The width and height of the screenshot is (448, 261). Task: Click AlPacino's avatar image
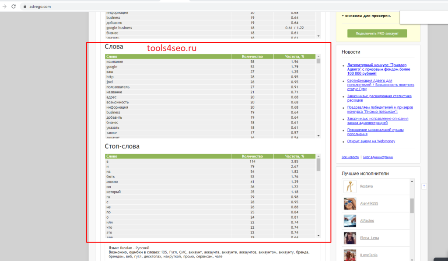350,221
